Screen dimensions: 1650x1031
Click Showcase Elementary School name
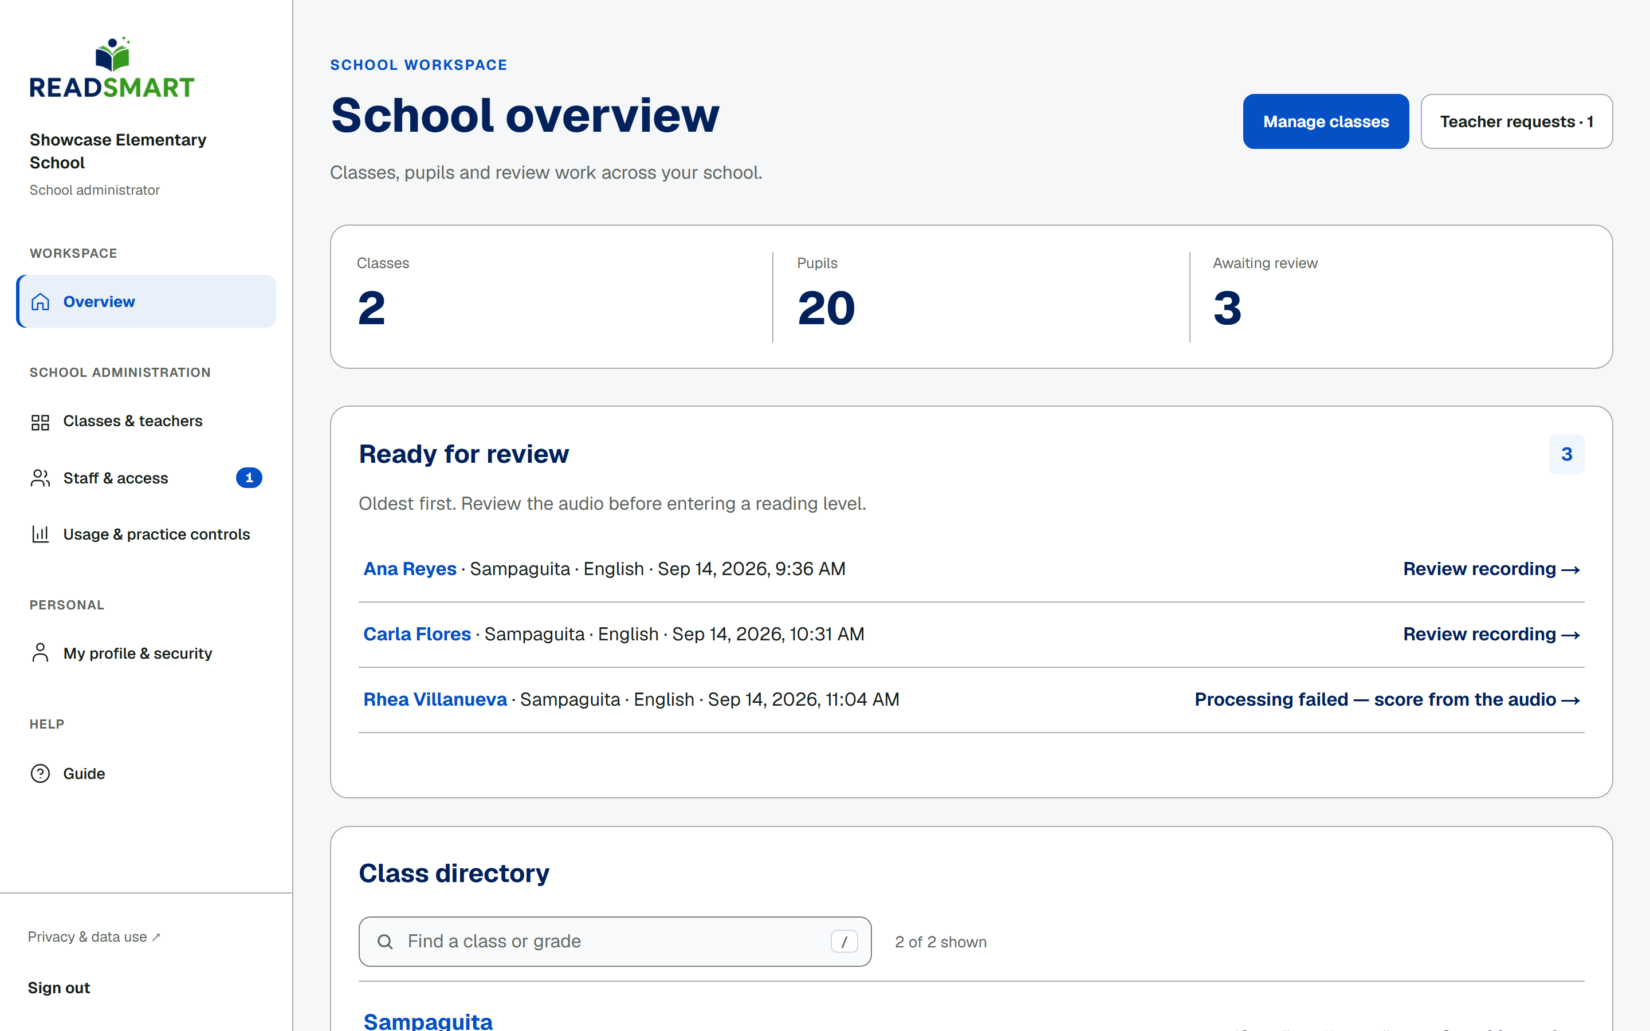118,151
